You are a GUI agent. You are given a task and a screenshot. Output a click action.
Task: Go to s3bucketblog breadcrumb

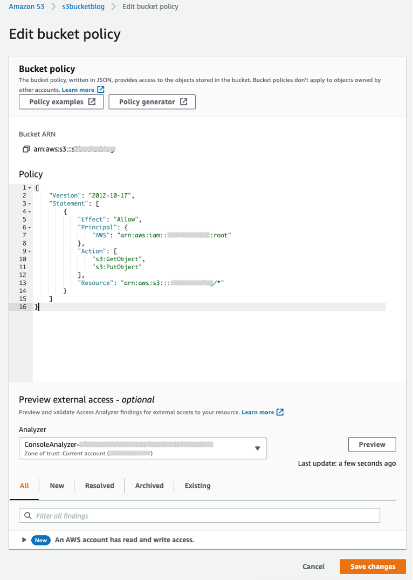[x=83, y=6]
